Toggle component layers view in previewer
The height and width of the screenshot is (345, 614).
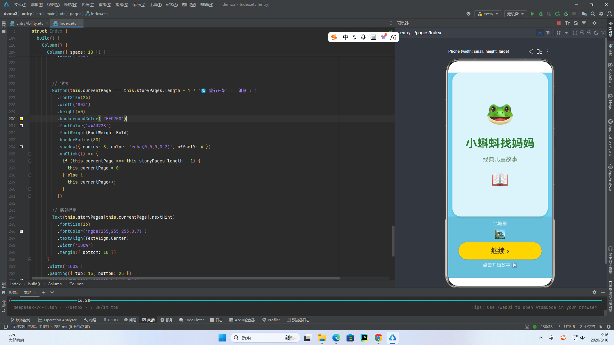(x=548, y=33)
